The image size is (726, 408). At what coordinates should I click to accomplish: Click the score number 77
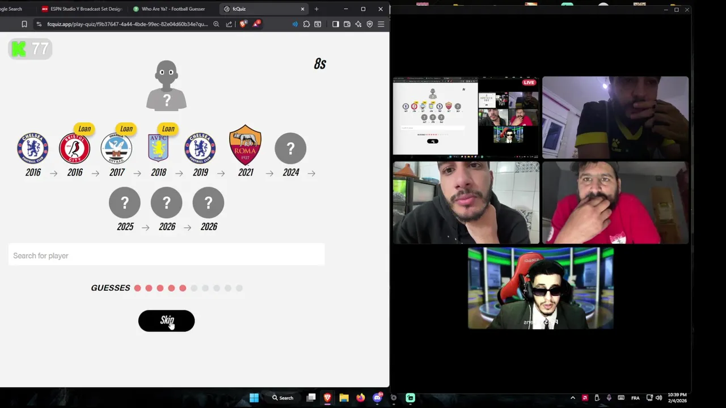click(40, 49)
